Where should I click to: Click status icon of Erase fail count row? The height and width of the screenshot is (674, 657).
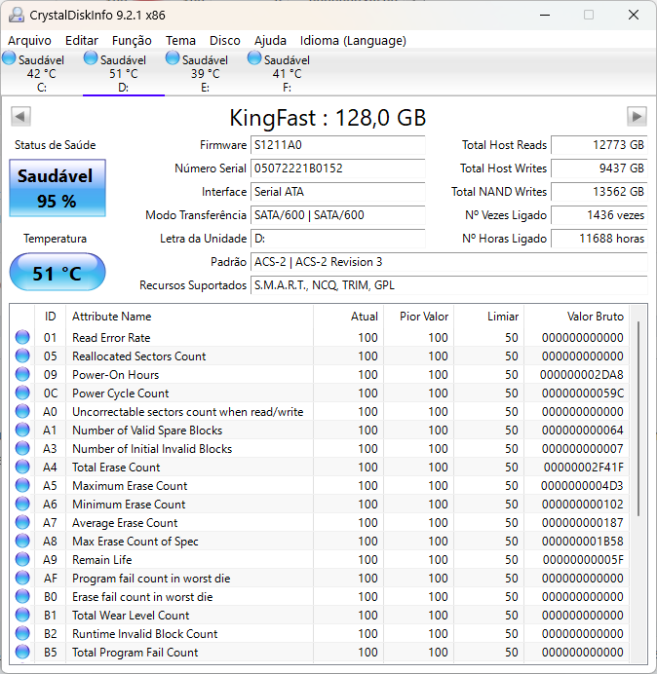[x=22, y=596]
